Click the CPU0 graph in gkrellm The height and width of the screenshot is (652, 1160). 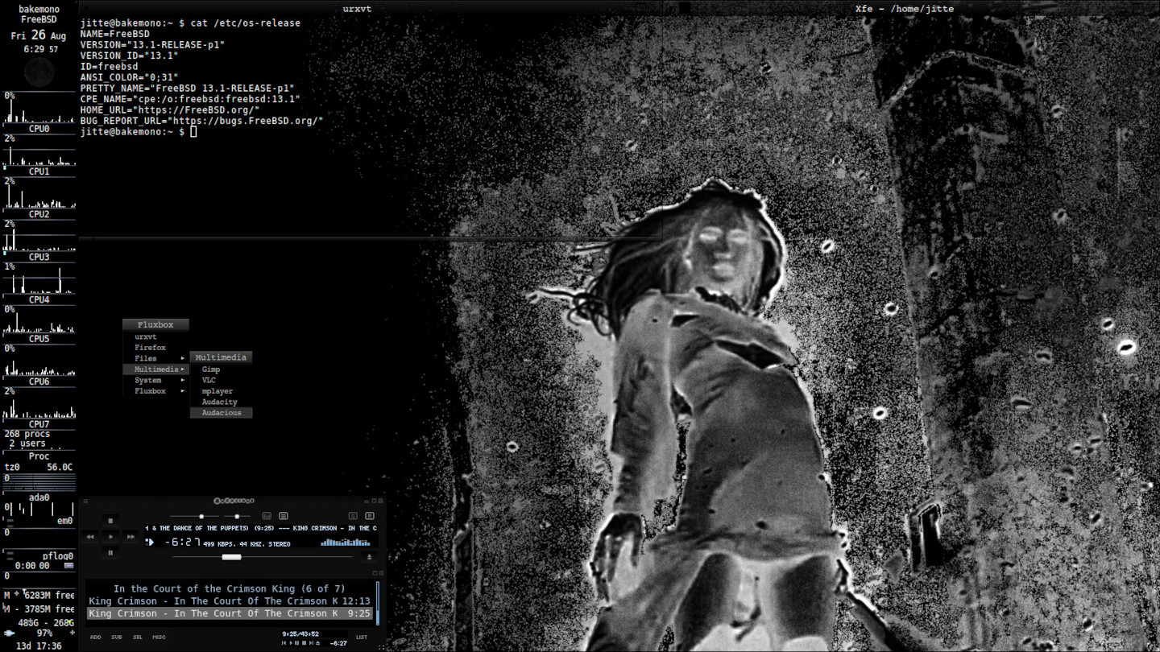(39, 107)
